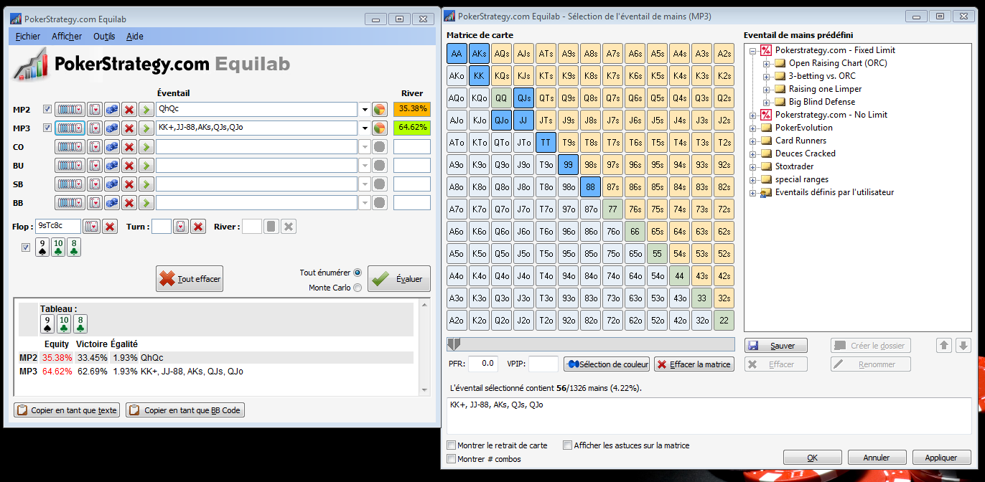Click the Tout effacer button
The width and height of the screenshot is (985, 482).
coord(190,279)
